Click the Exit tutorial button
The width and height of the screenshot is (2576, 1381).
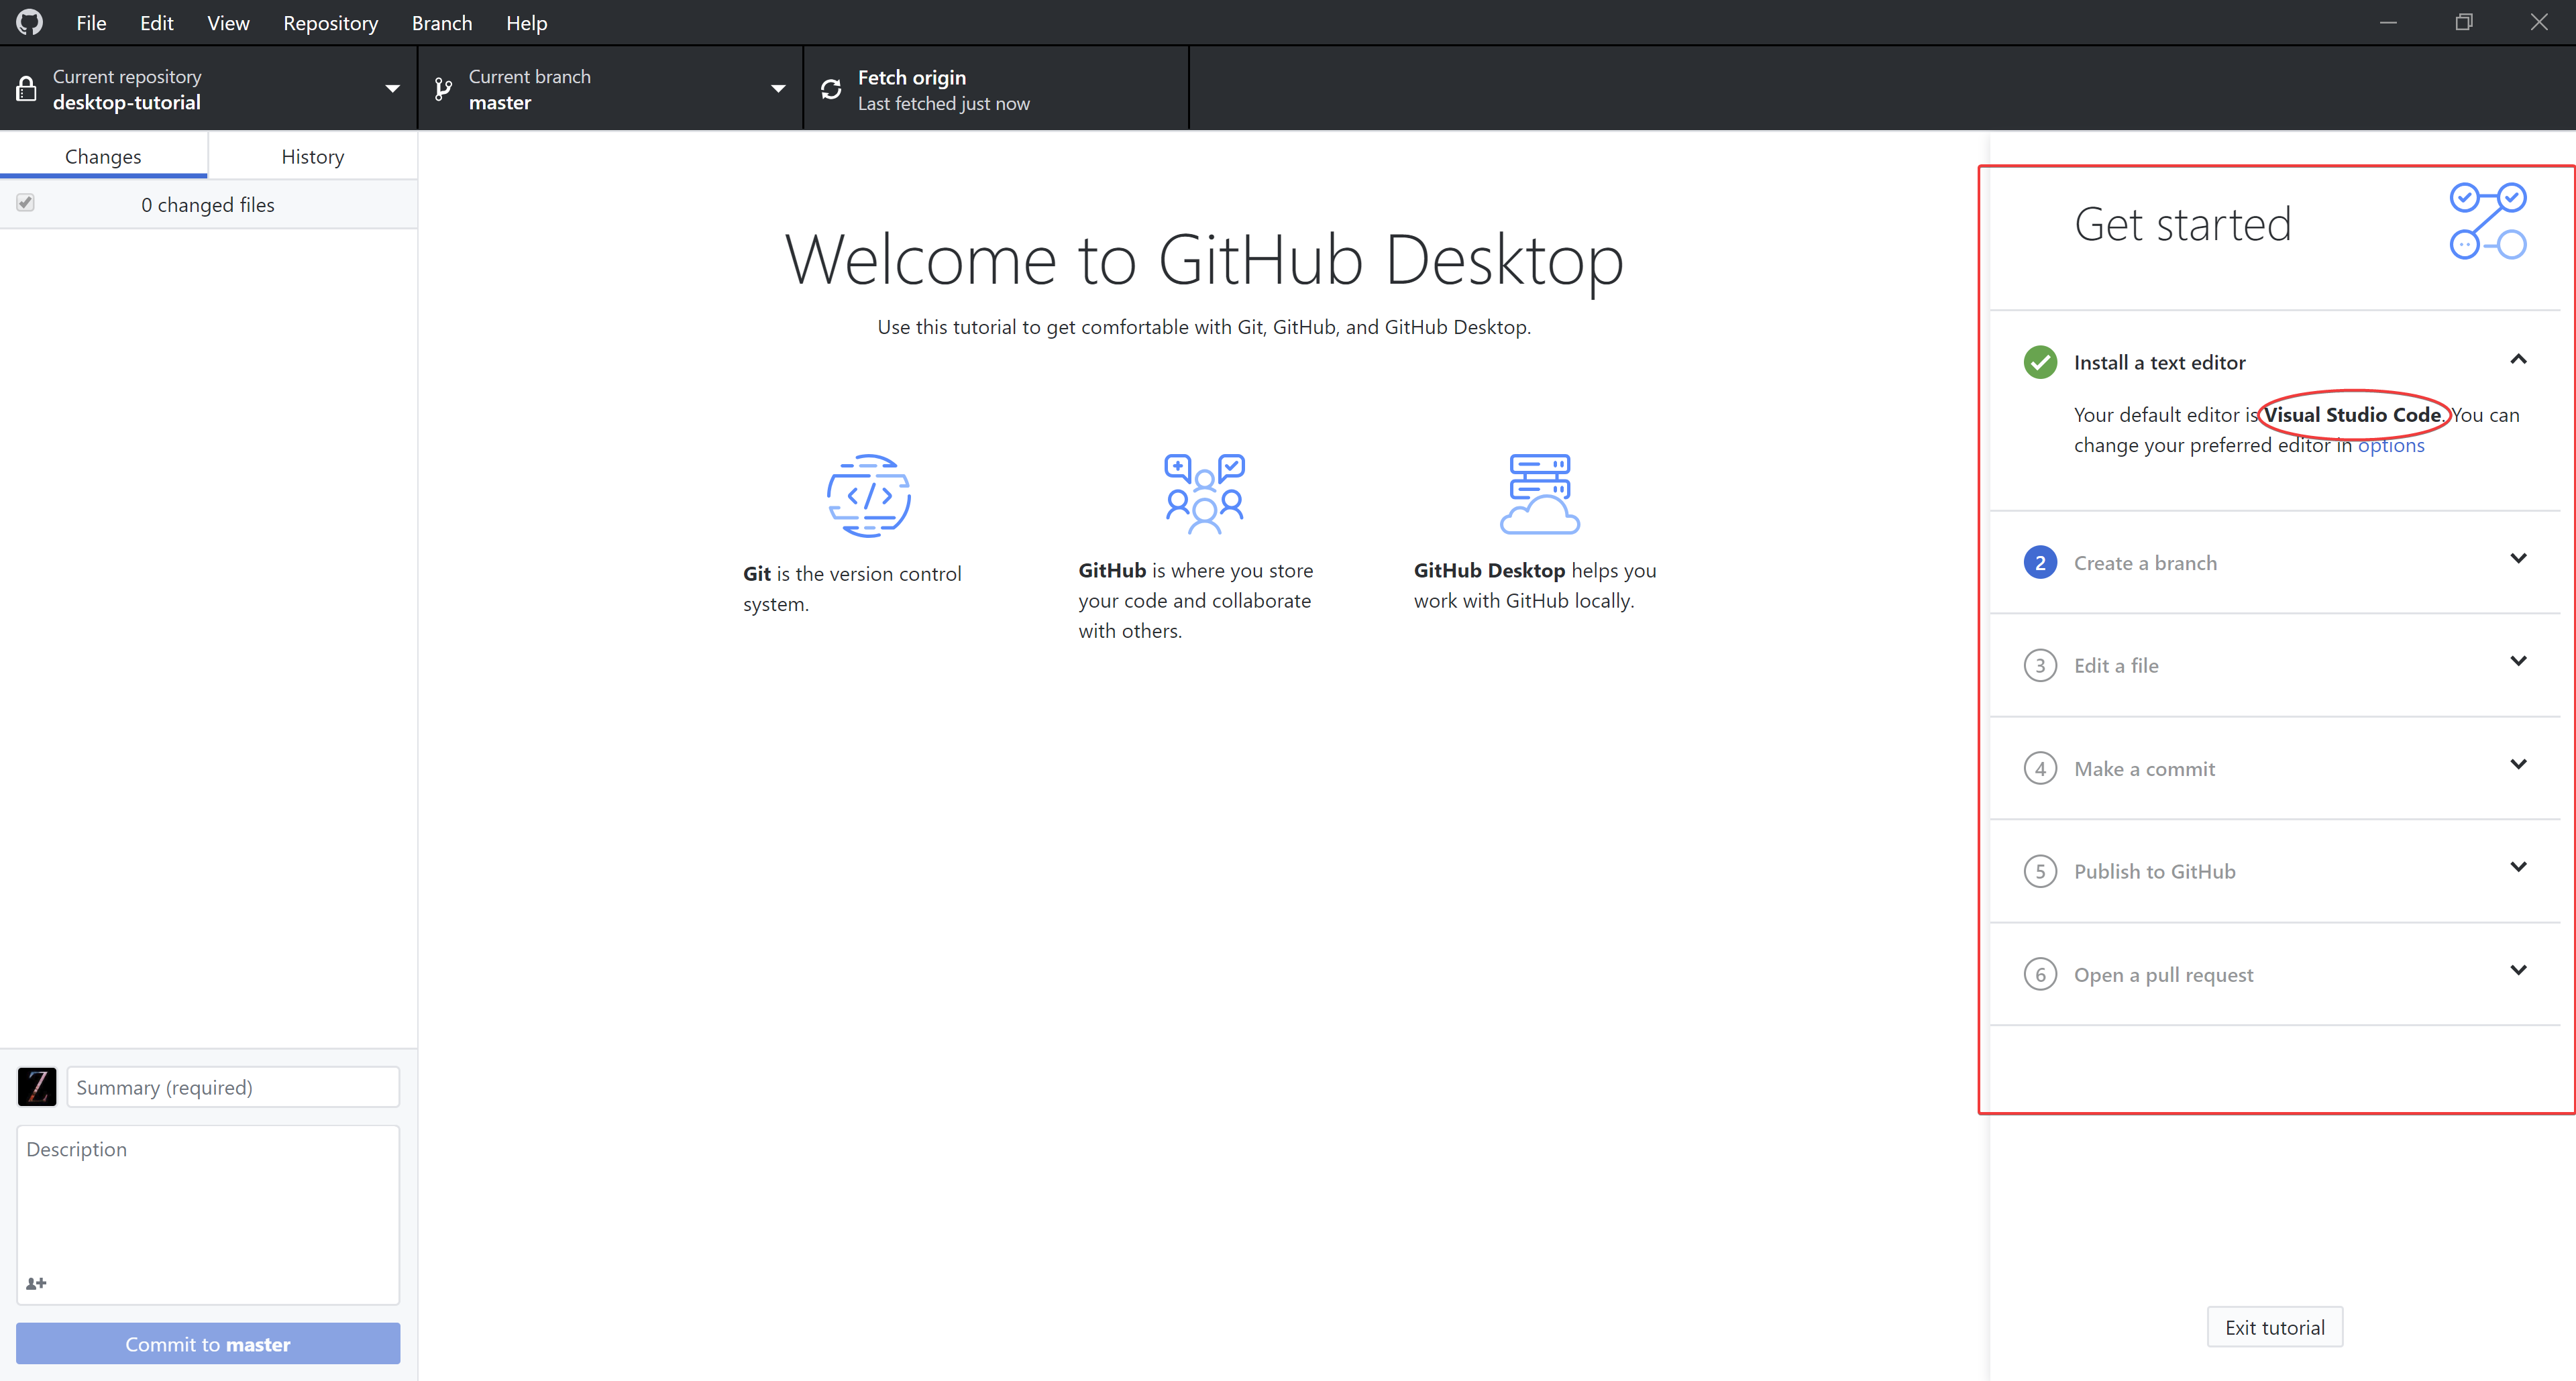2274,1326
